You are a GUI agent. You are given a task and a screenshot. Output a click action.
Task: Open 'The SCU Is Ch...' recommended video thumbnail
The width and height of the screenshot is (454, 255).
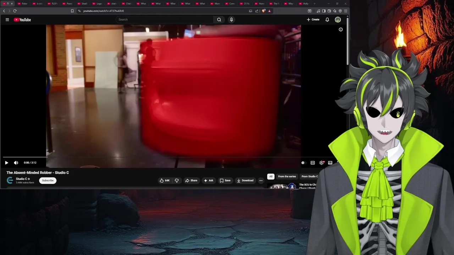(283, 186)
